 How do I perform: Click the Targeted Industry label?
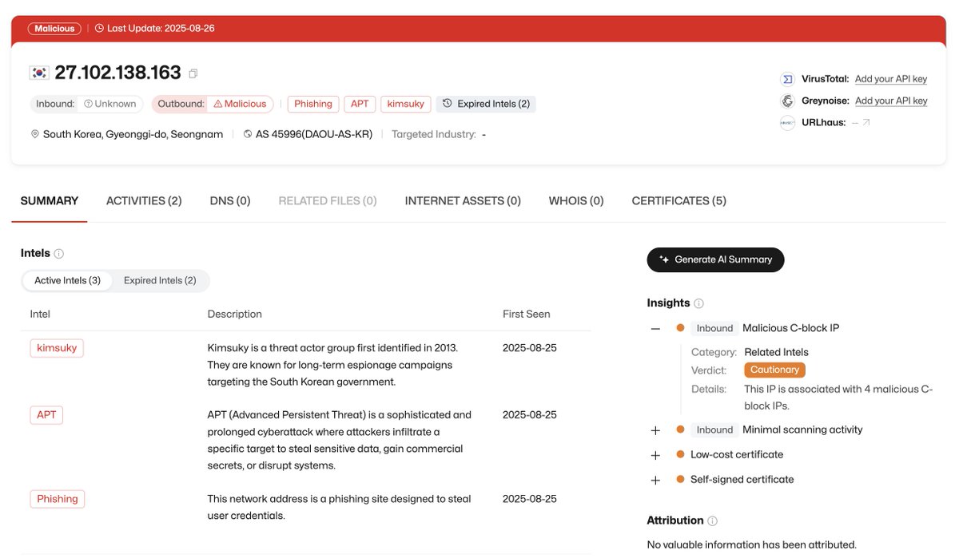[x=434, y=134]
